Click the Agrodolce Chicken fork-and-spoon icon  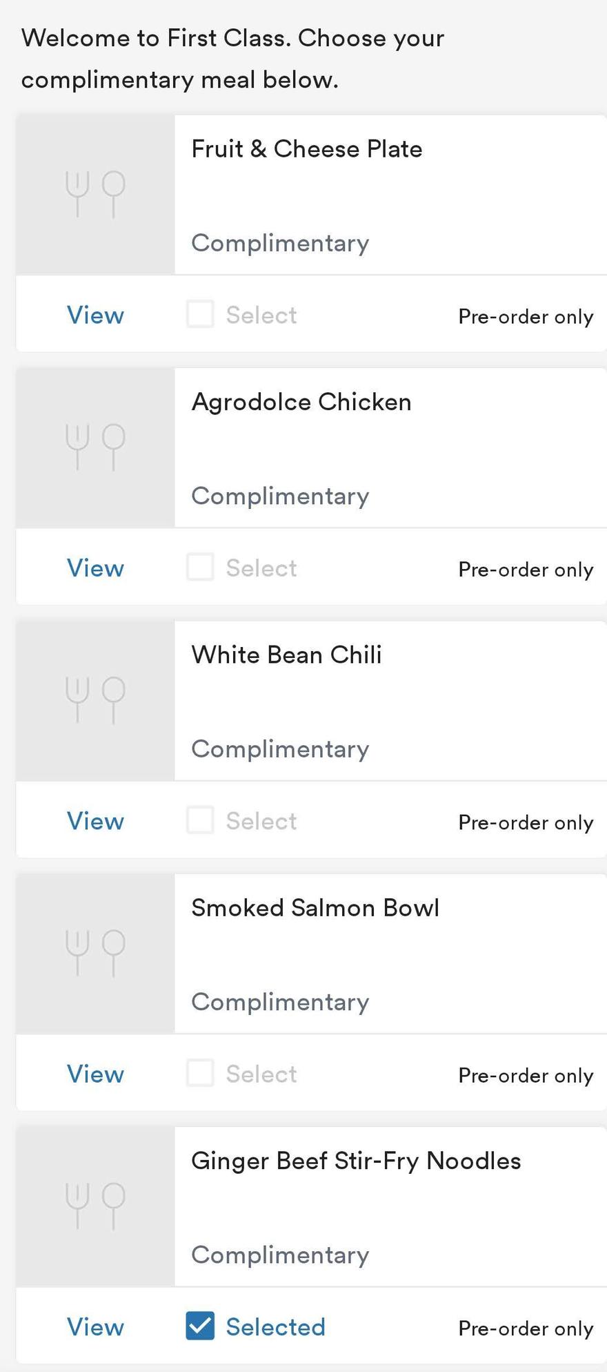pos(95,447)
